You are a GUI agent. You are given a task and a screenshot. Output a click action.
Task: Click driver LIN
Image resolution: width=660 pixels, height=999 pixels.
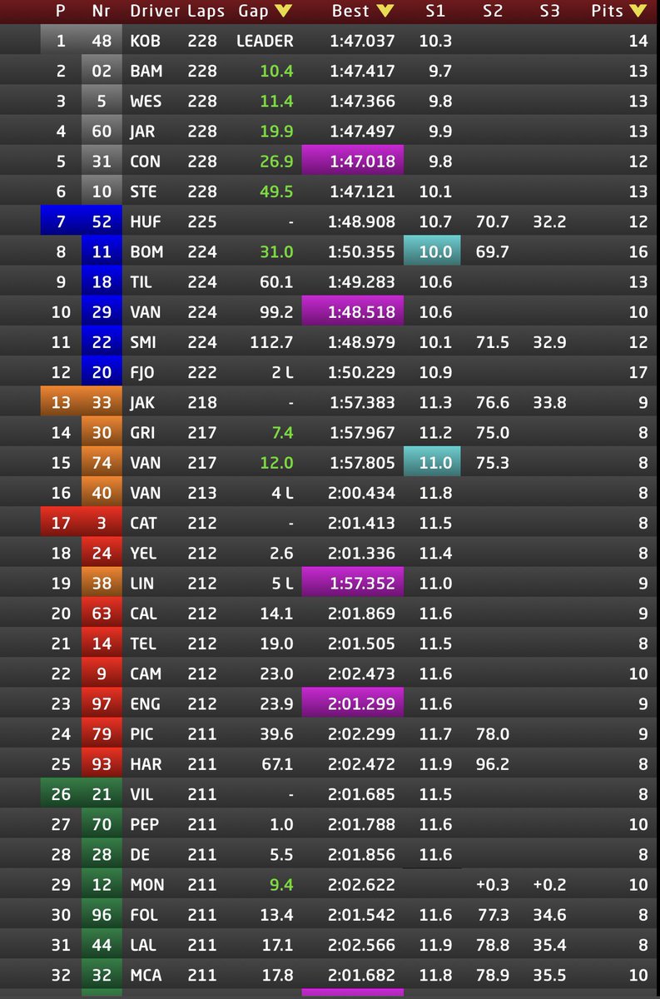tap(142, 583)
